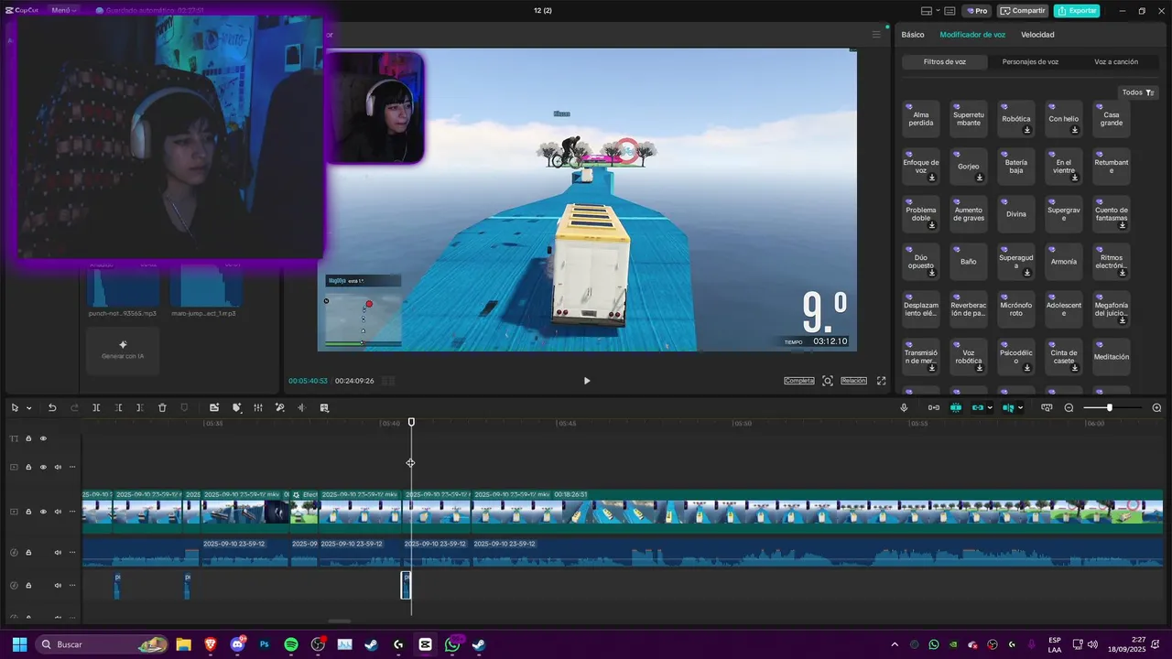
Task: Select the Supergrave voice filter
Action: click(1064, 214)
